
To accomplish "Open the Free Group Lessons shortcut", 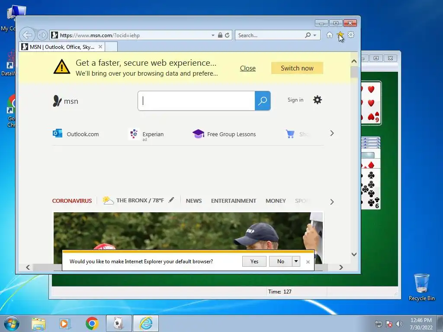I will point(225,134).
